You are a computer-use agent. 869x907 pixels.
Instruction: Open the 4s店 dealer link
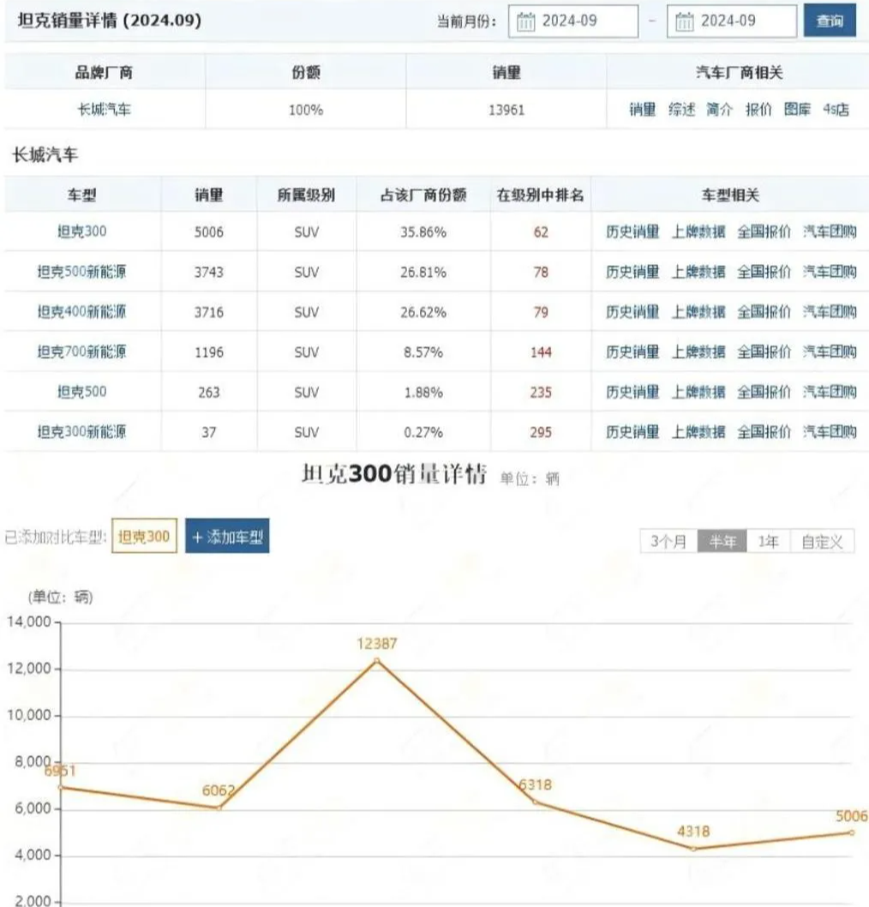[x=836, y=110]
